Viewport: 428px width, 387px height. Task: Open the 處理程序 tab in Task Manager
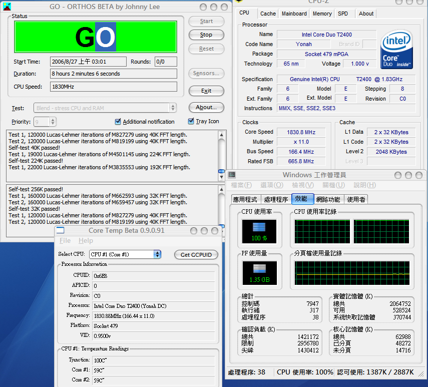276,199
